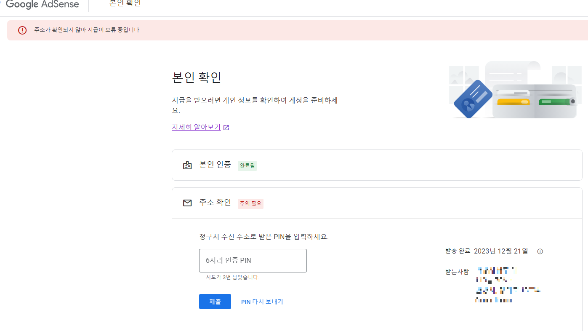Click the 주소 확인 section header
588x331 pixels.
tap(215, 203)
